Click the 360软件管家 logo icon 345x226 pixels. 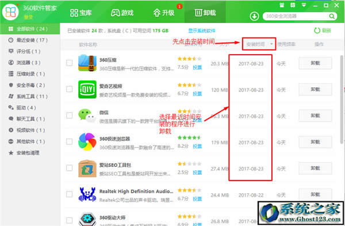[x=10, y=12]
